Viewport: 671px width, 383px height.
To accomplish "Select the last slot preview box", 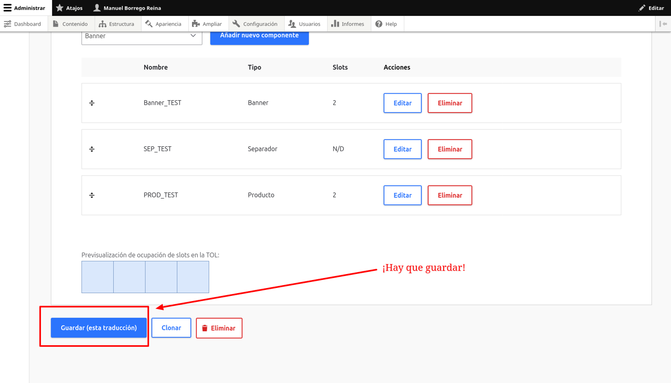I will click(x=193, y=277).
